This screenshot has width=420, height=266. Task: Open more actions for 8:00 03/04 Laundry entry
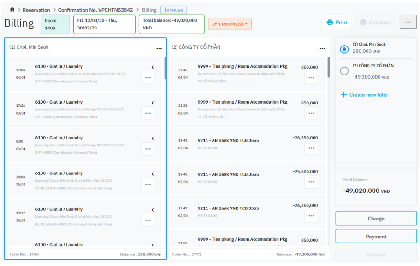pyautogui.click(x=148, y=149)
